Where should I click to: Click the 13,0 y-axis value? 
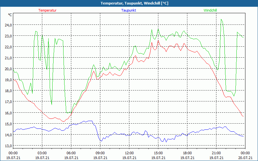pyautogui.click(x=8, y=146)
